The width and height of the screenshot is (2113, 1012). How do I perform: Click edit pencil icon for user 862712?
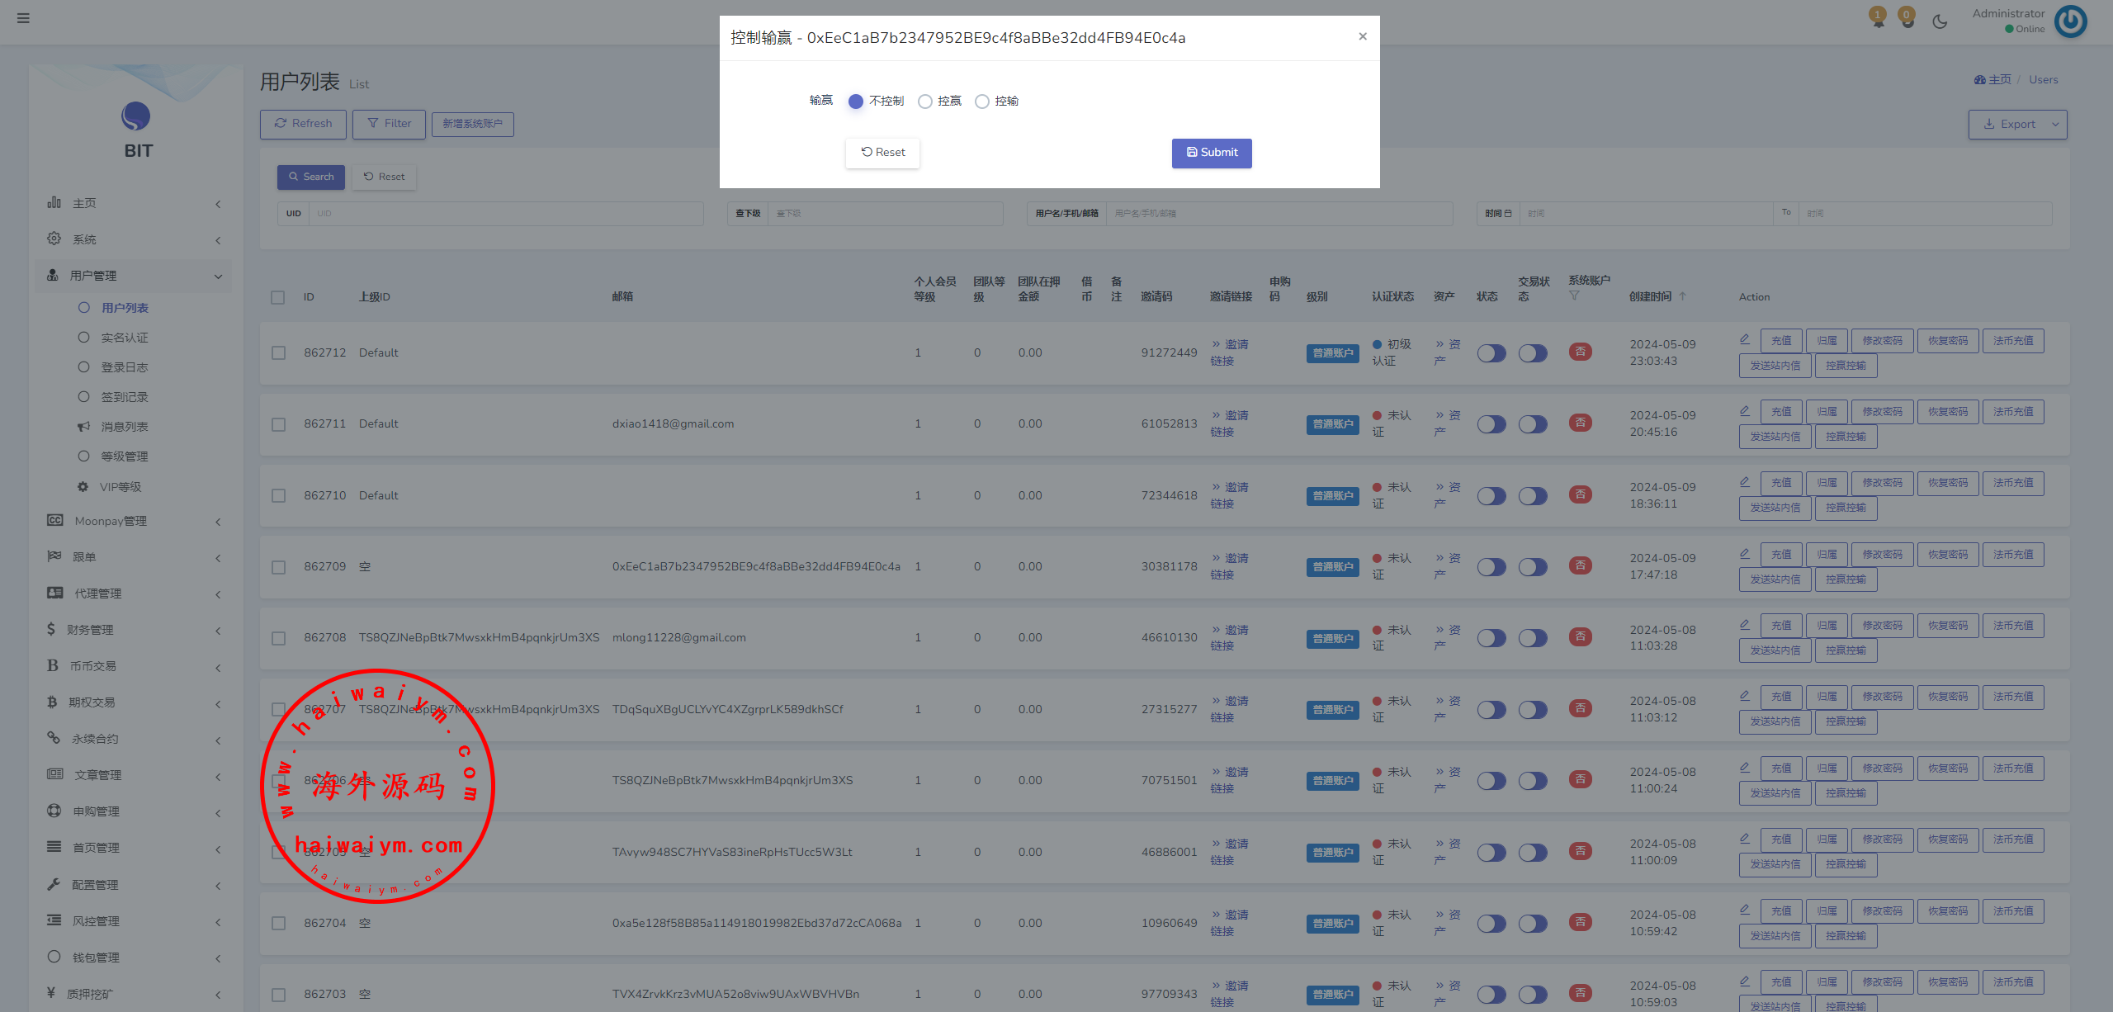[1745, 339]
